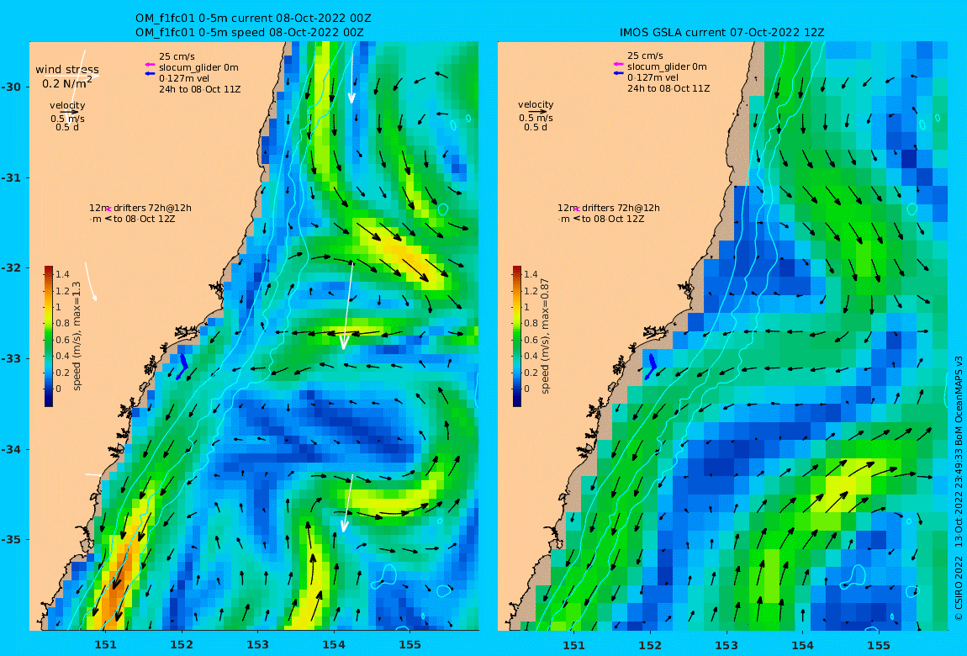967x656 pixels.
Task: Click the '25 cm/s' label in right map
Action: (x=645, y=56)
